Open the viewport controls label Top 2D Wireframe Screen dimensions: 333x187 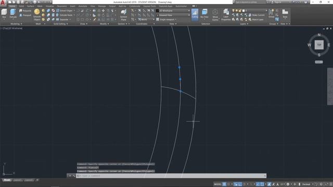(11, 28)
